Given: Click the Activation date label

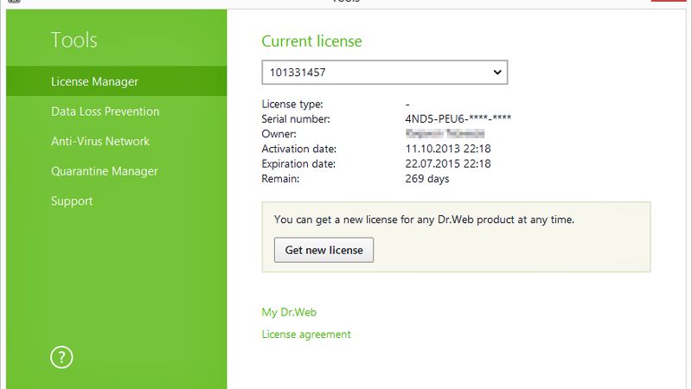Looking at the screenshot, I should [x=298, y=149].
